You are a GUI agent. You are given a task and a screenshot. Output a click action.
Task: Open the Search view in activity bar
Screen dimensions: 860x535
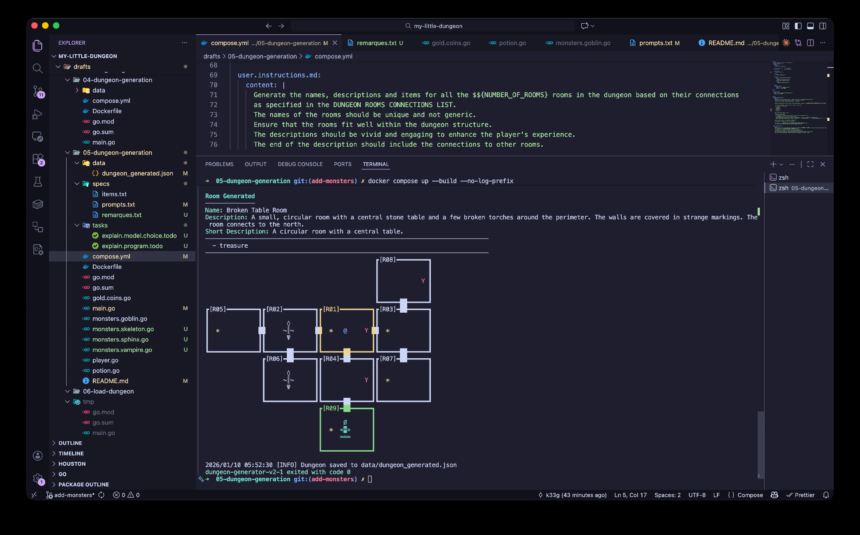38,68
